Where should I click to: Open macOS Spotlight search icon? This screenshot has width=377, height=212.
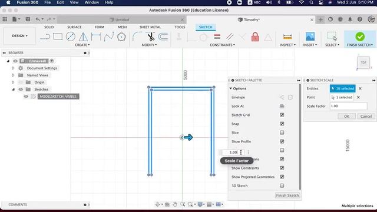pos(311,2)
